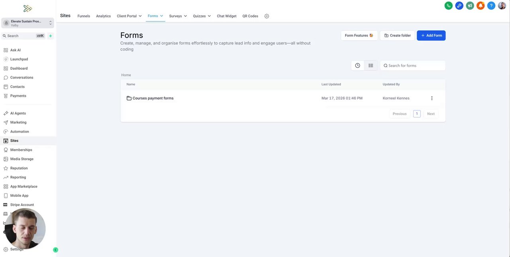Select page 1 in pagination
Screen dimensions: 510x257
point(417,114)
